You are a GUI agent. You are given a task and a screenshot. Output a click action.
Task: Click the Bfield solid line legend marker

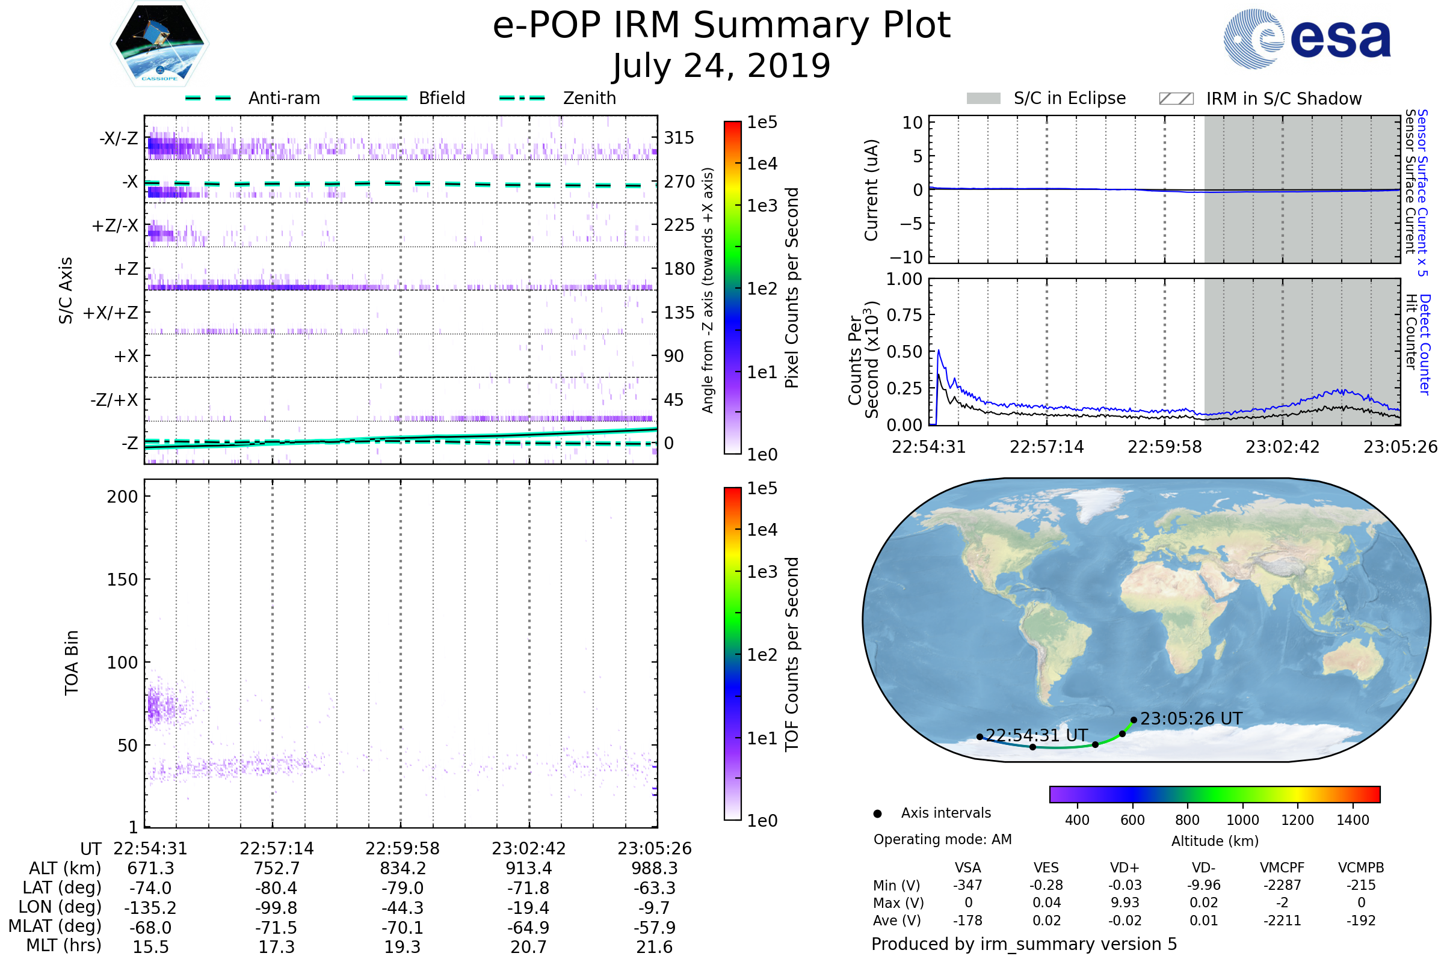380,98
